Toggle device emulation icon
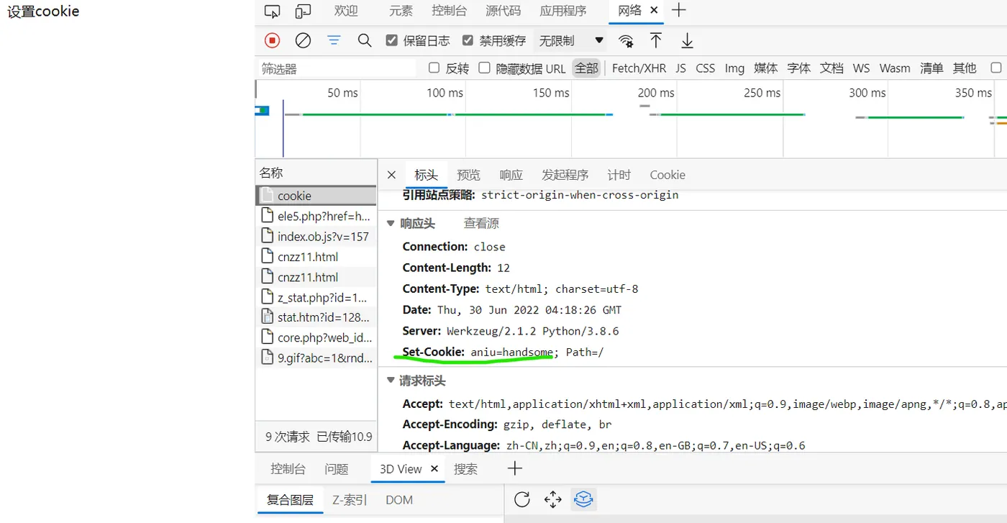This screenshot has width=1007, height=523. [303, 11]
